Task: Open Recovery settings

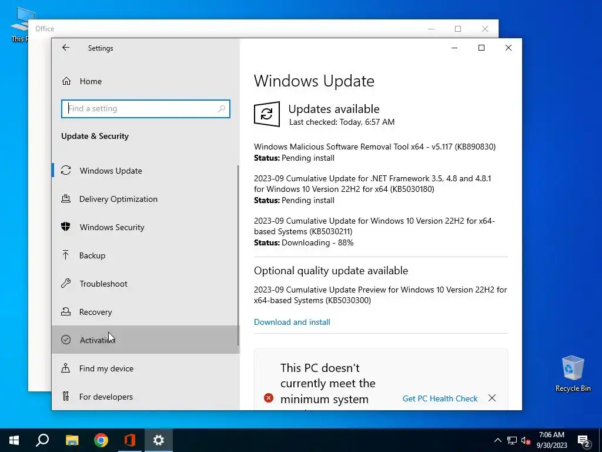Action: [x=145, y=312]
